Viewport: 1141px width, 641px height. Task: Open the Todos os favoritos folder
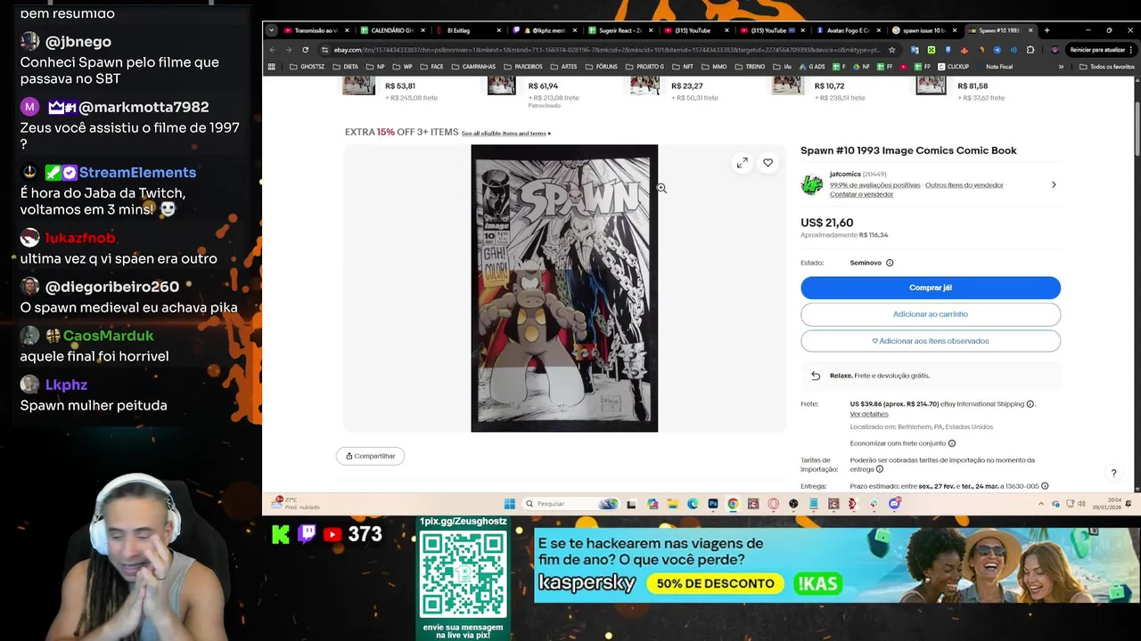[x=1106, y=67]
